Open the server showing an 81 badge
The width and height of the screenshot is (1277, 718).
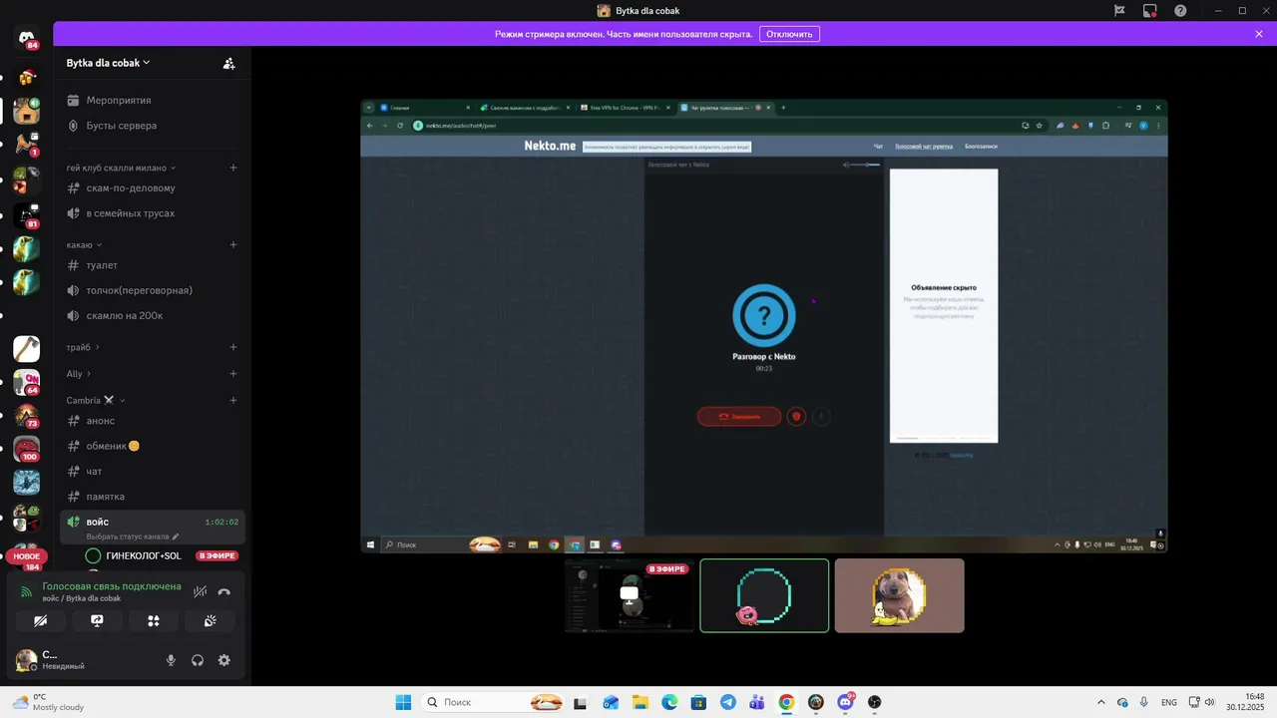coord(27,215)
